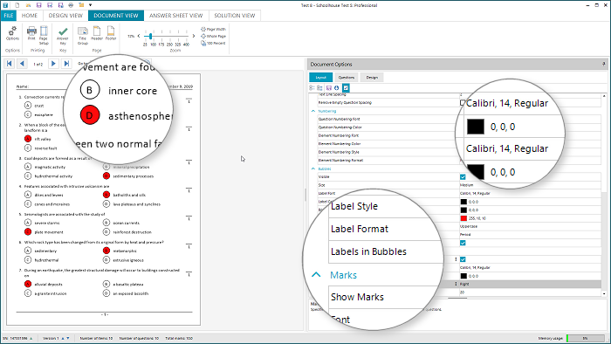Click the options panel scroll up arrow
The height and width of the screenshot is (344, 611).
click(x=604, y=96)
